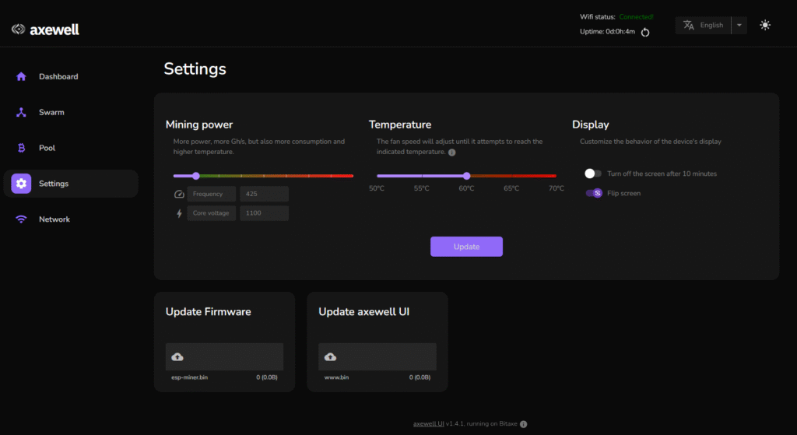797x435 pixels.
Task: Click the language dropdown arrow
Action: (739, 25)
